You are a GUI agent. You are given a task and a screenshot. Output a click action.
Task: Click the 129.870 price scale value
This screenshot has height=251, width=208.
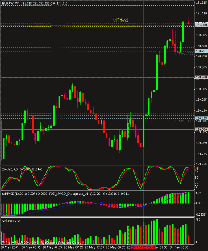point(202,143)
